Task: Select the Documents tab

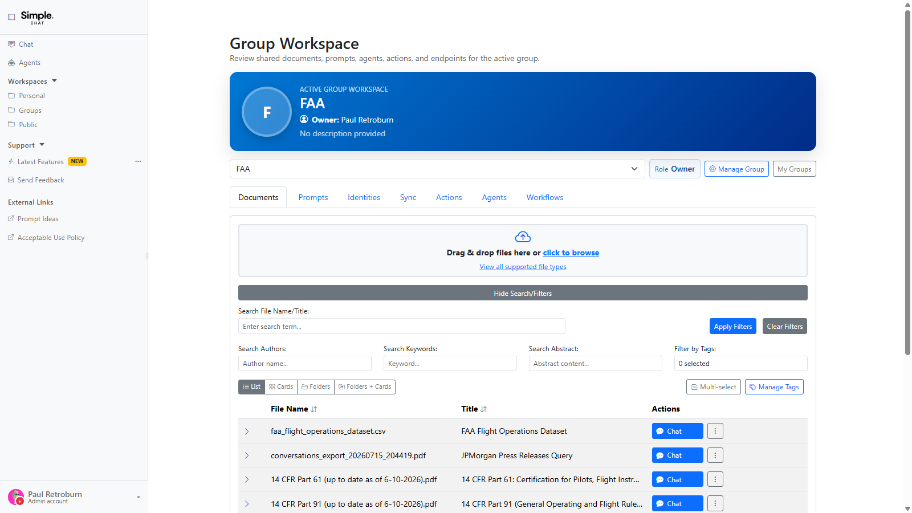Action: 258,197
